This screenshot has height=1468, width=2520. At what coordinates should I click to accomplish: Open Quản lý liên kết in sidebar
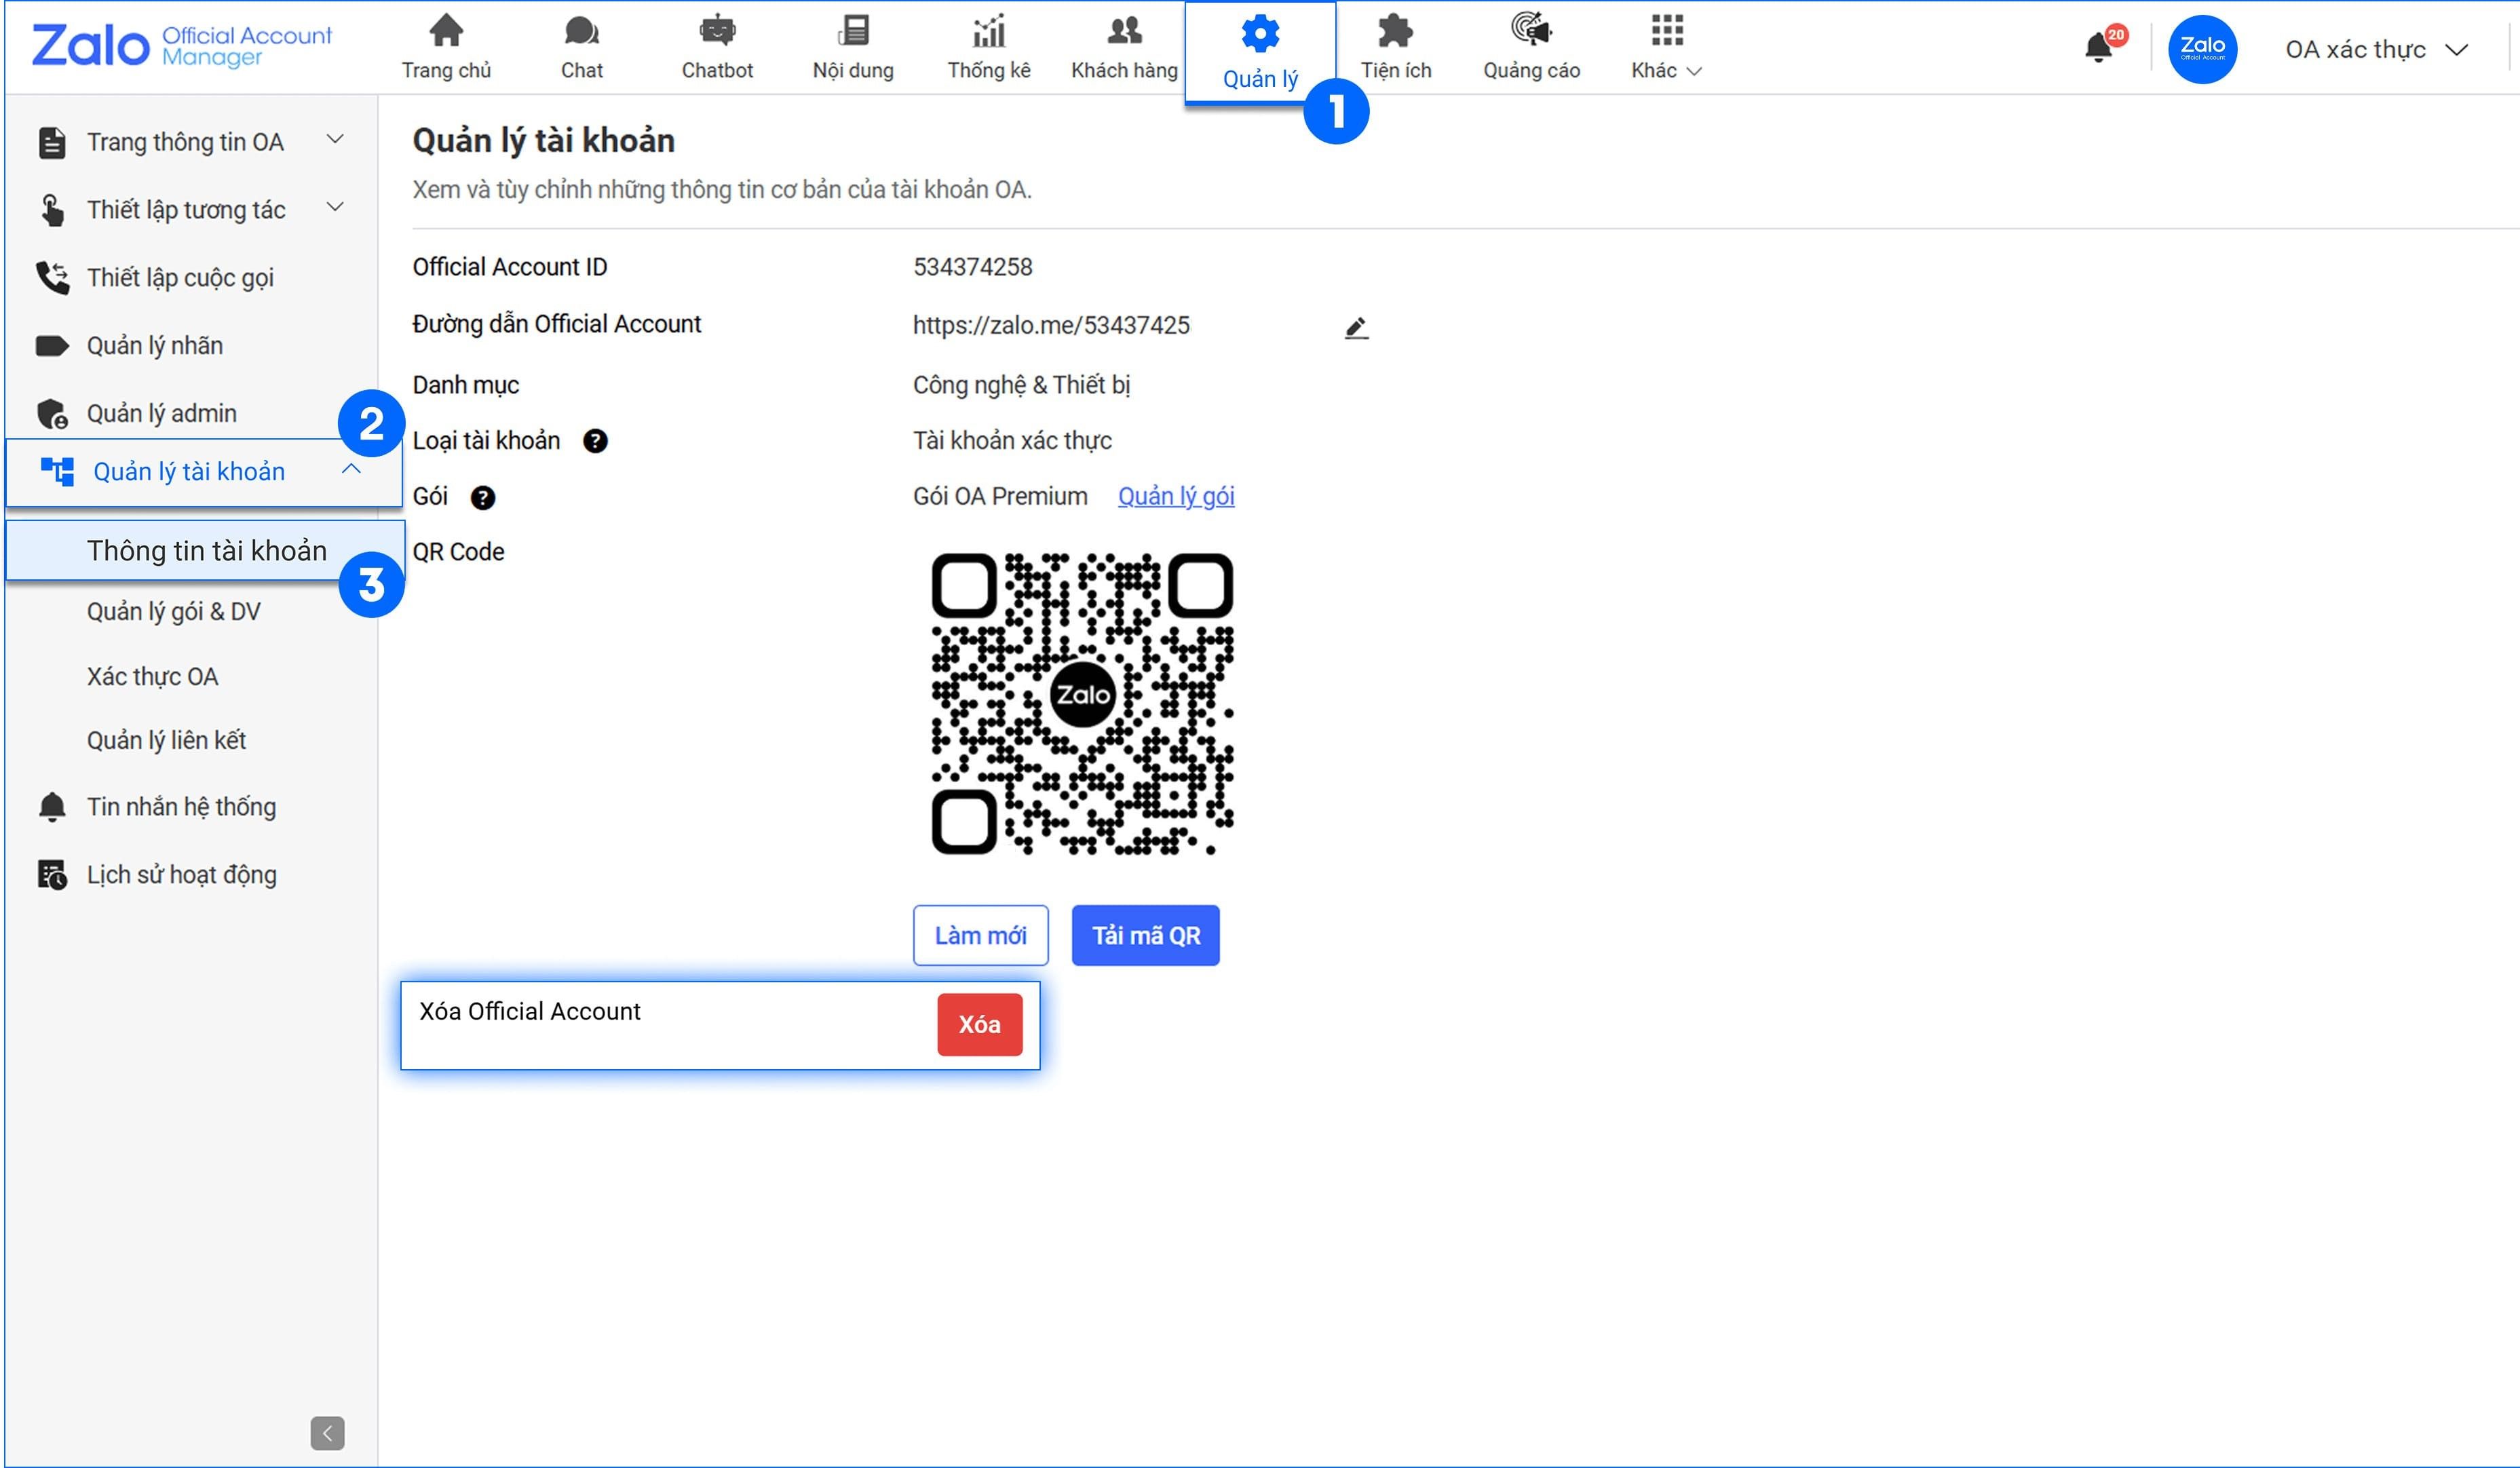coord(166,741)
